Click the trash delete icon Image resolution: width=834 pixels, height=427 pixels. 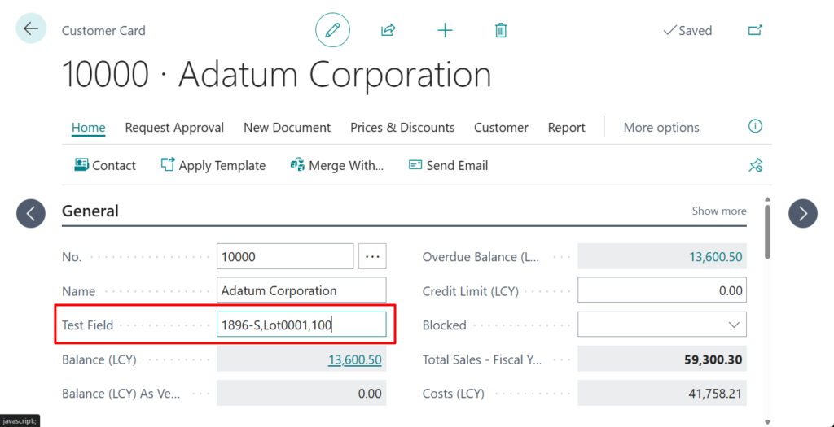coord(501,30)
